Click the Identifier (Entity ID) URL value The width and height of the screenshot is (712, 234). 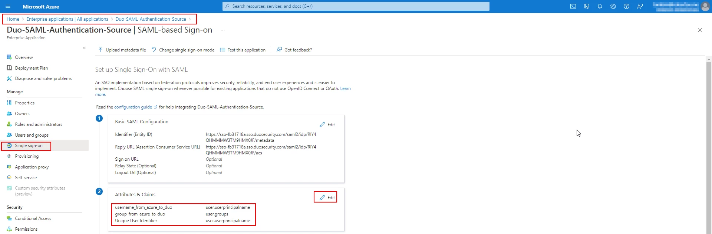coord(261,137)
